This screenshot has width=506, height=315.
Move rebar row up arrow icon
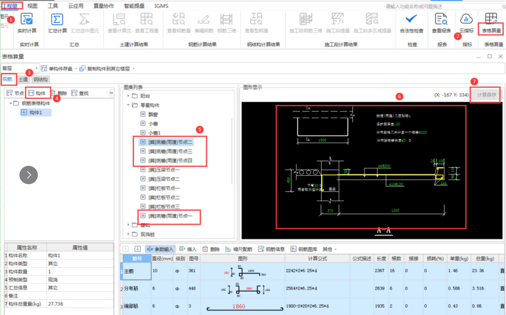coord(126,249)
